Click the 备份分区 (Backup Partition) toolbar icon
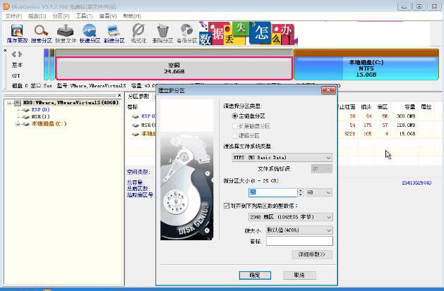This screenshot has width=444, height=291. [187, 34]
